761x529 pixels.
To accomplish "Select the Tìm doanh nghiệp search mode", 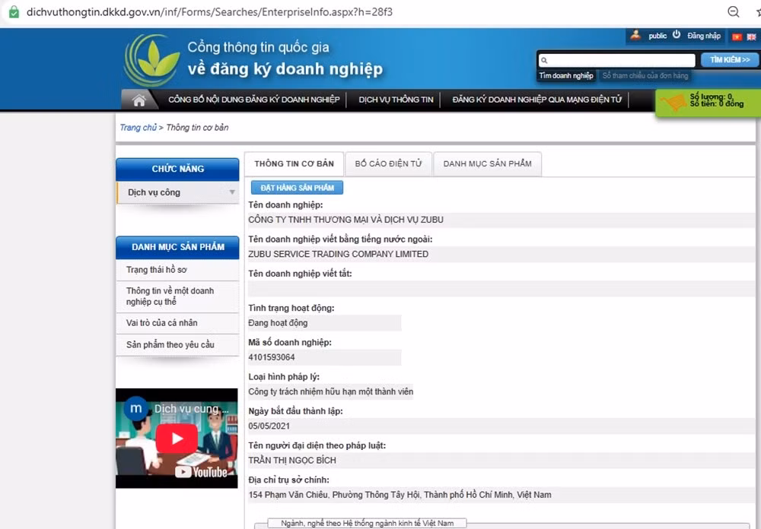I will click(565, 76).
